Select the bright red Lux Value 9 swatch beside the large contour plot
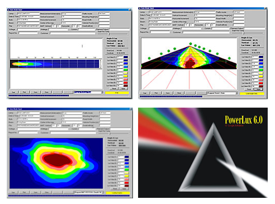This screenshot has width=275, height=204. click(127, 183)
